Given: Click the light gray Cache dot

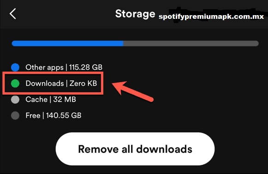Looking at the screenshot, I should coord(15,100).
